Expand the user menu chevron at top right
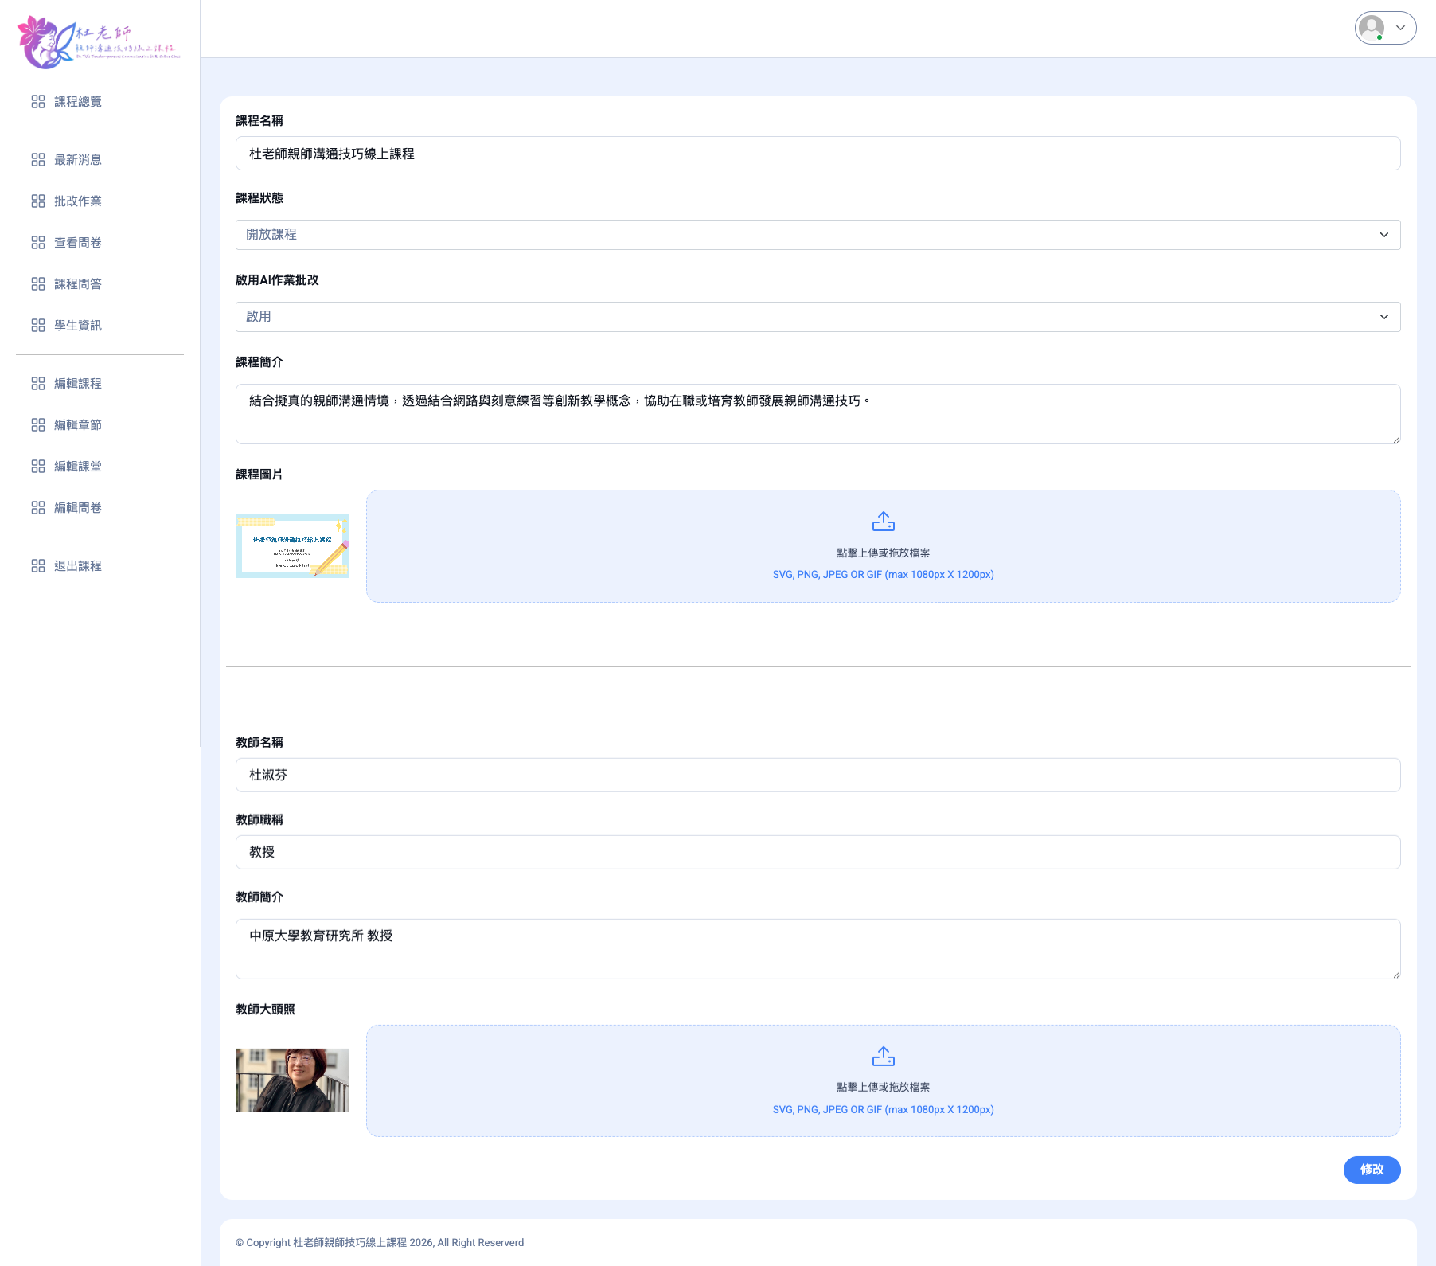This screenshot has width=1436, height=1266. [1401, 28]
